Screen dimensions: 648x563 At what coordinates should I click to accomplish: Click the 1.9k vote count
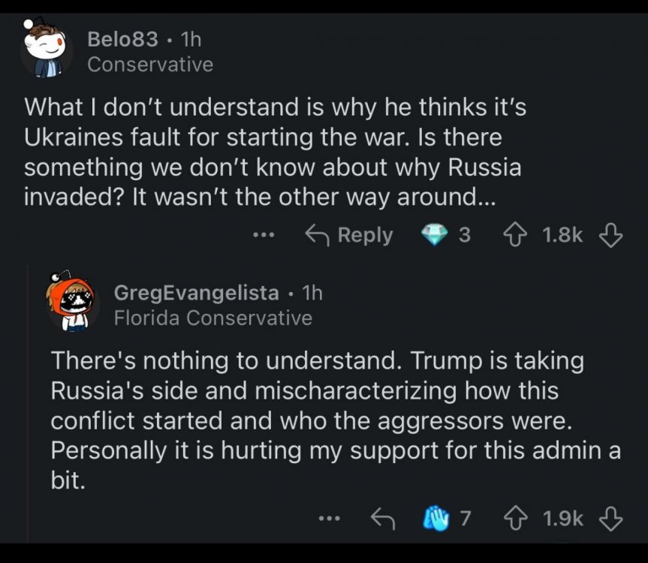click(x=562, y=518)
